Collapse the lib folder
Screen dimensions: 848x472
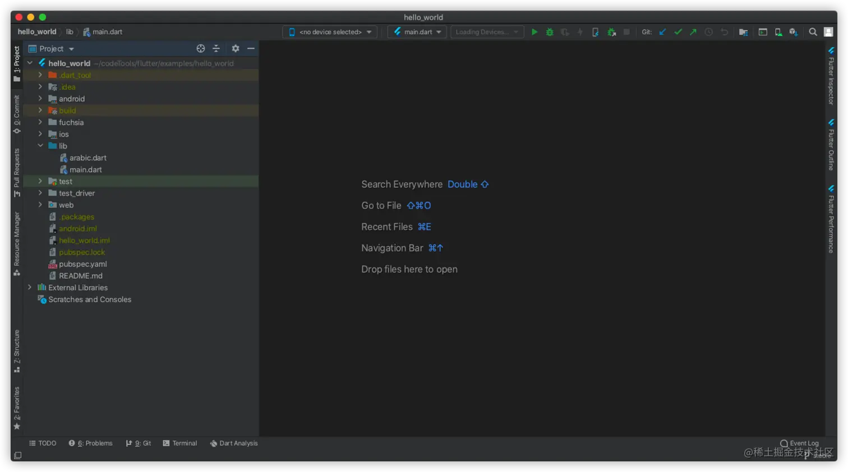pos(40,146)
